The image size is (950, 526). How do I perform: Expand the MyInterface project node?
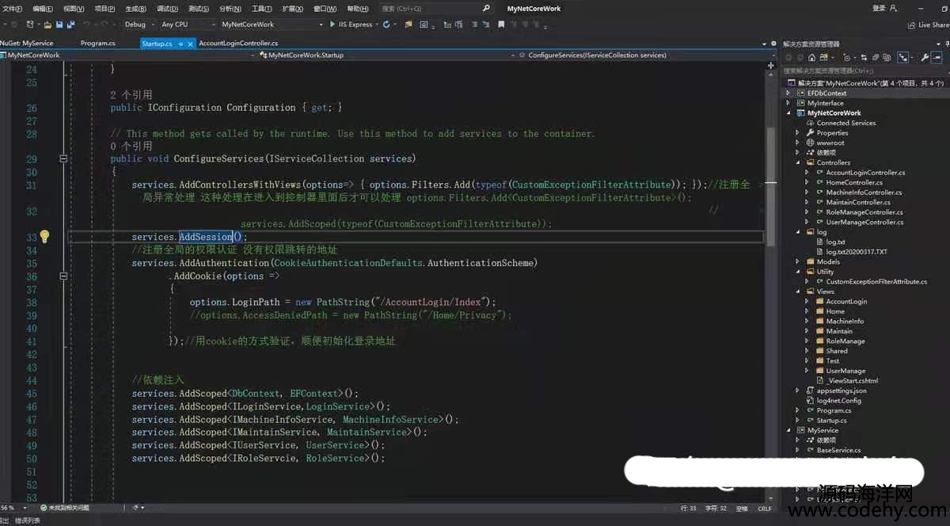tap(788, 103)
